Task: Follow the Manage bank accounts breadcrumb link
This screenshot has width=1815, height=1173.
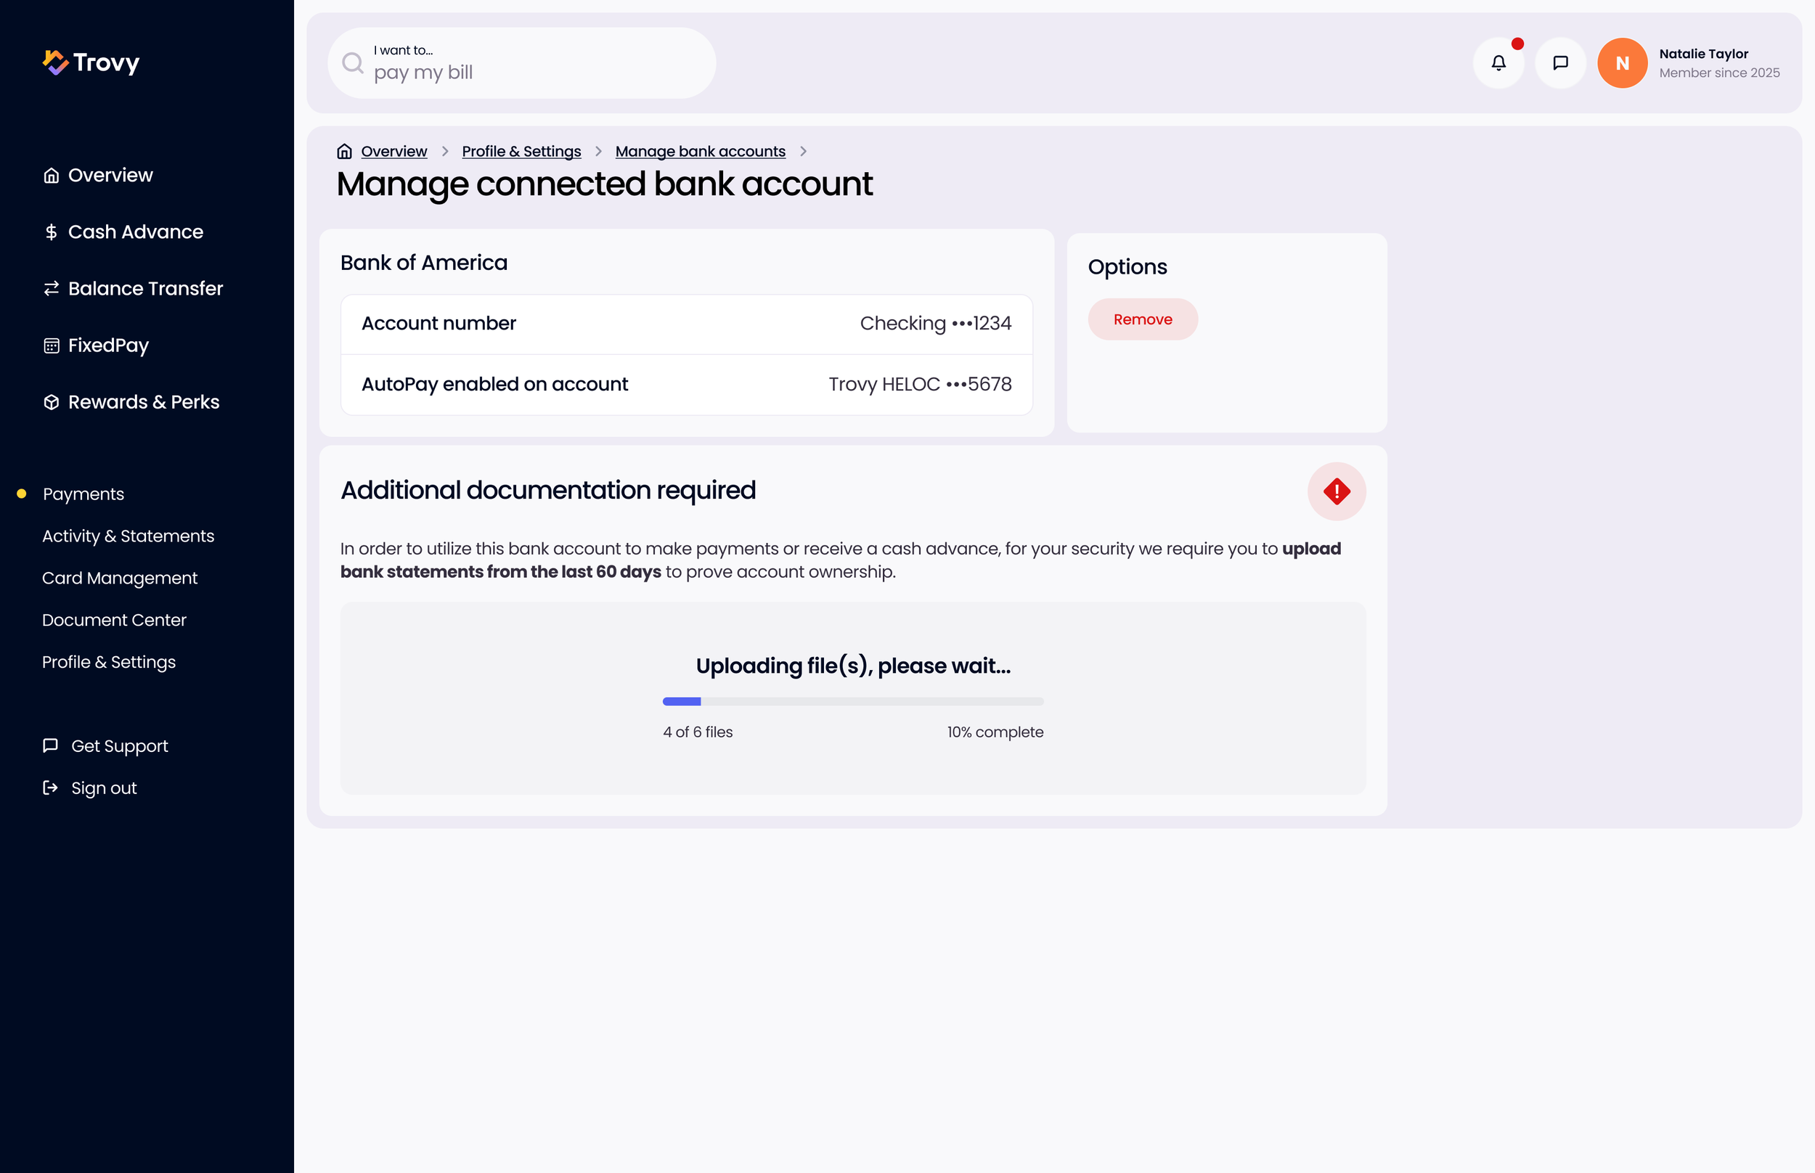Action: point(700,152)
